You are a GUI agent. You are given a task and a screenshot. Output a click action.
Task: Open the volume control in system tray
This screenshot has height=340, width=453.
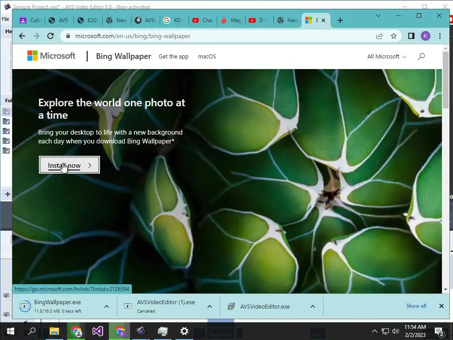(395, 331)
